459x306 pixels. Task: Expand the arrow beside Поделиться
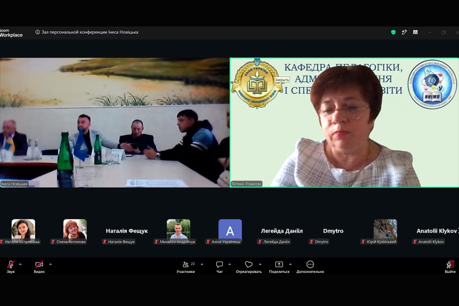point(290,264)
